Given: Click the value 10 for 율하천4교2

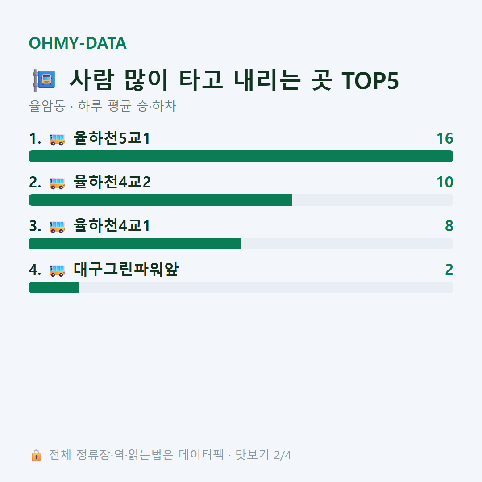Looking at the screenshot, I should click(445, 182).
